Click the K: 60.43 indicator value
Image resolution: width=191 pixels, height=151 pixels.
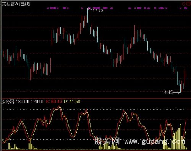54,102
